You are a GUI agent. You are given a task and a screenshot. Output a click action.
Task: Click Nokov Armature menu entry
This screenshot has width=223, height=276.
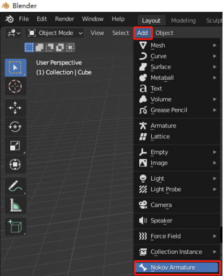click(x=177, y=268)
